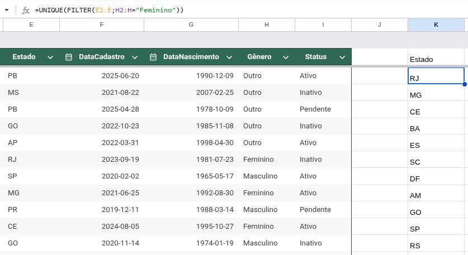Select Inativo status in the MS row
This screenshot has height=255, width=468.
pos(323,93)
